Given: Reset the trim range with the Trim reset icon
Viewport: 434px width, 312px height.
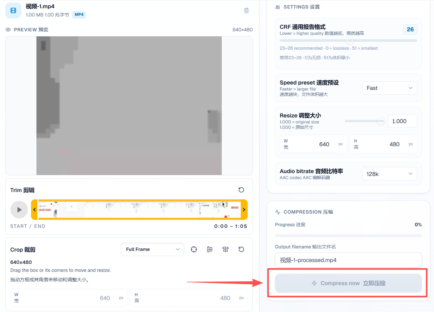Looking at the screenshot, I should pyautogui.click(x=241, y=190).
